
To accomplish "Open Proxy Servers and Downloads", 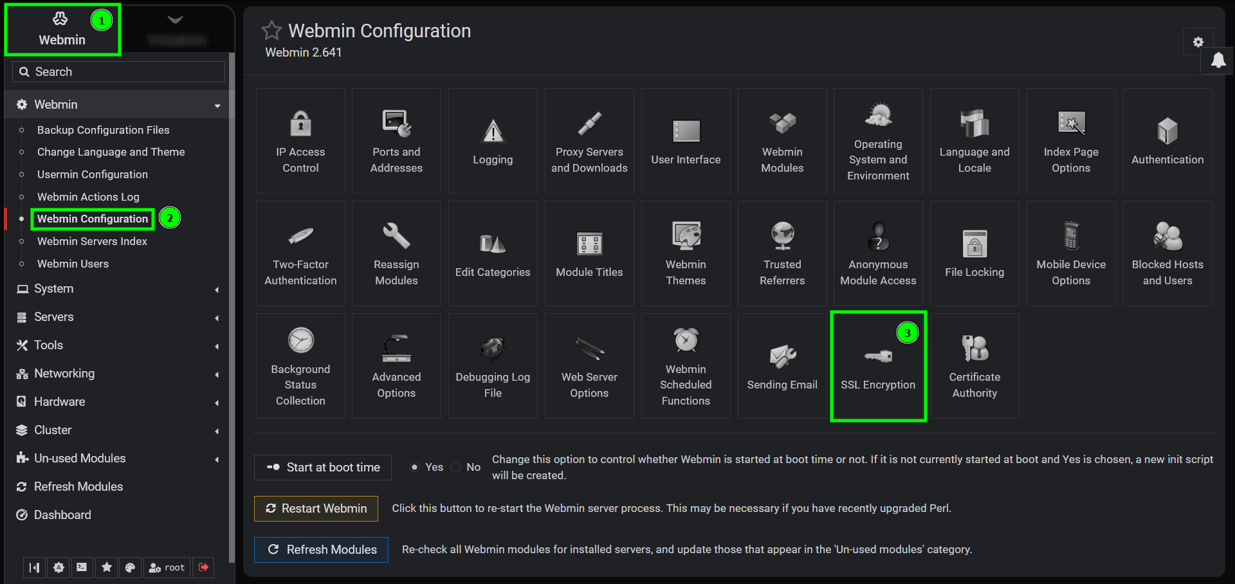I will click(589, 141).
